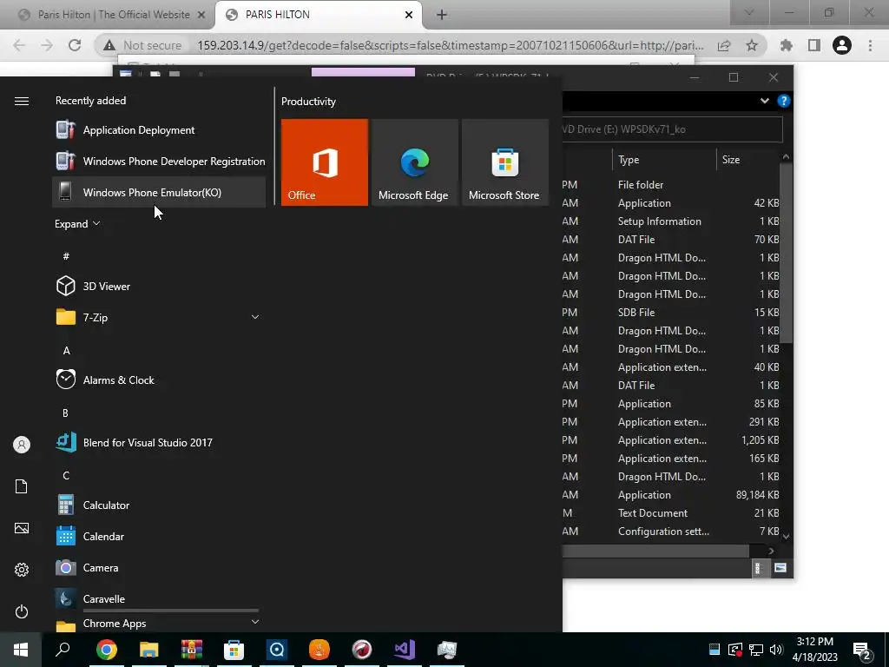
Task: Open Chrome tab search dropdown
Action: tap(749, 12)
